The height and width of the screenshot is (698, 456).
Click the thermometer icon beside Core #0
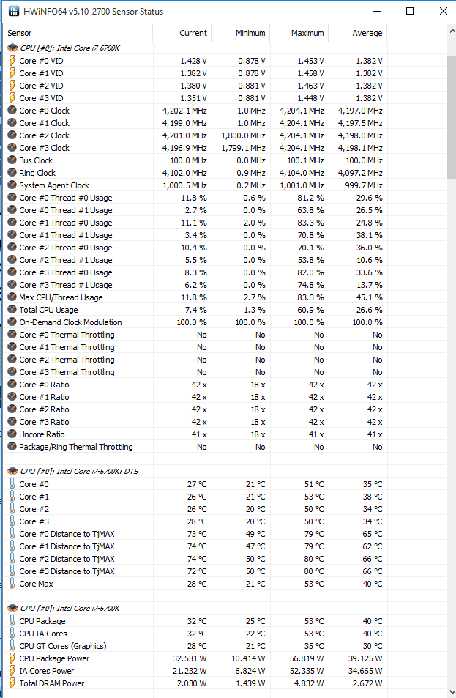pos(12,484)
